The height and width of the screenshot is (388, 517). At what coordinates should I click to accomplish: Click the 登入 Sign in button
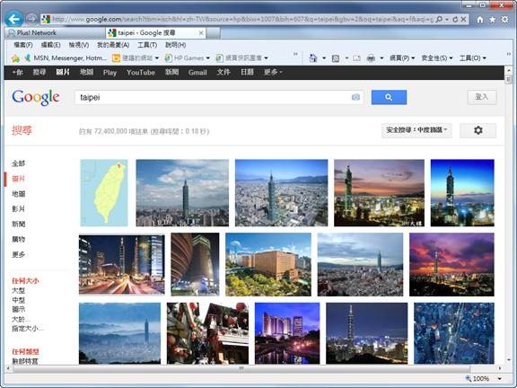click(x=481, y=97)
